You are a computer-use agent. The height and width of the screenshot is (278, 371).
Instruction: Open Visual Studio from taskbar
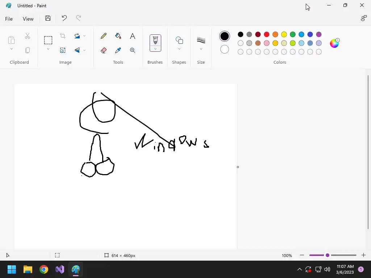[60, 269]
